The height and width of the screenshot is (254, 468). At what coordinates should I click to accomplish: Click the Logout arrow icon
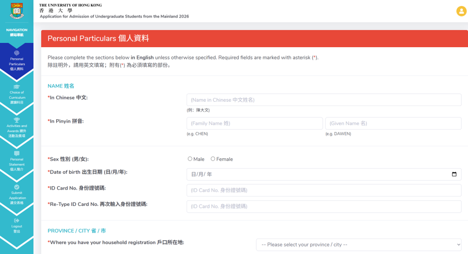[x=17, y=221]
